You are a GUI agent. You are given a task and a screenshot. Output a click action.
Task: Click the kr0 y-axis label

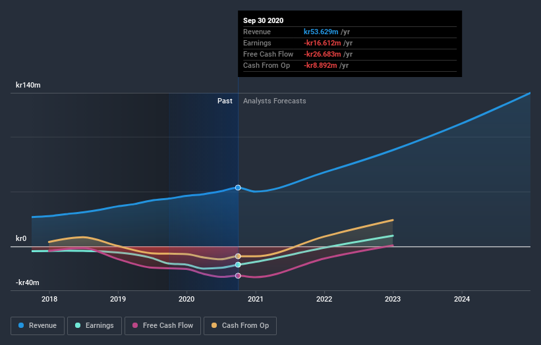(21, 238)
